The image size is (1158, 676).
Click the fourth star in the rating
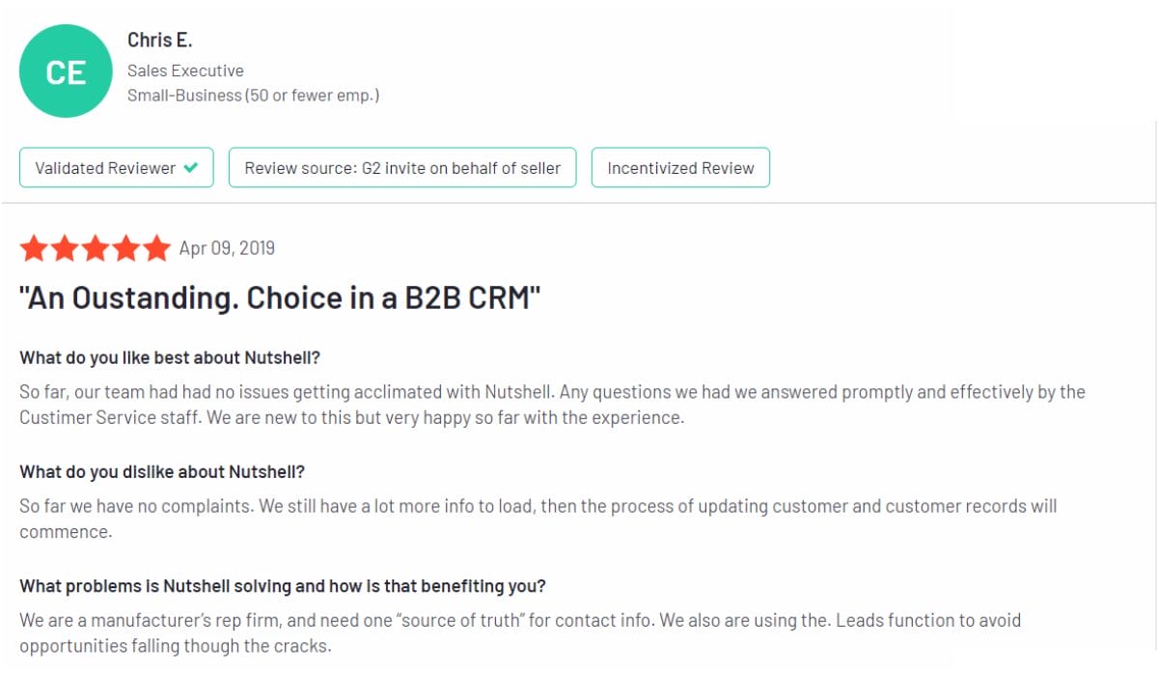point(124,248)
